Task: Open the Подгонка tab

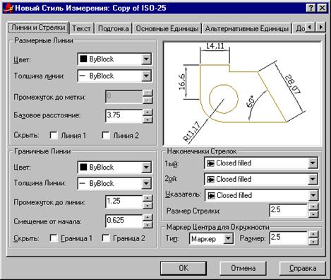Action: pyautogui.click(x=113, y=29)
